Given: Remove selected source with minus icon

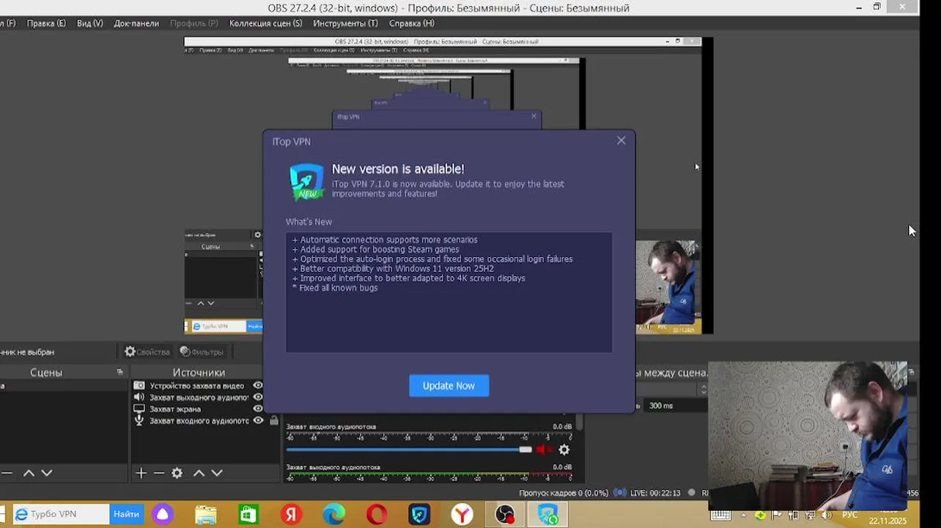Looking at the screenshot, I should point(158,474).
